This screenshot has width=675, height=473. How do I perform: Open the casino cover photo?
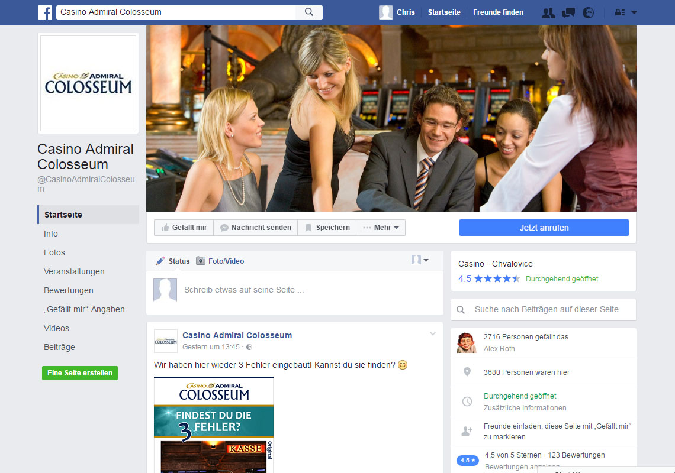coord(391,118)
